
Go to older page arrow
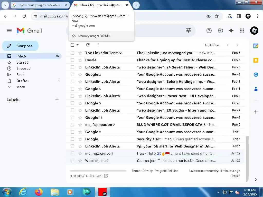(x=238, y=45)
